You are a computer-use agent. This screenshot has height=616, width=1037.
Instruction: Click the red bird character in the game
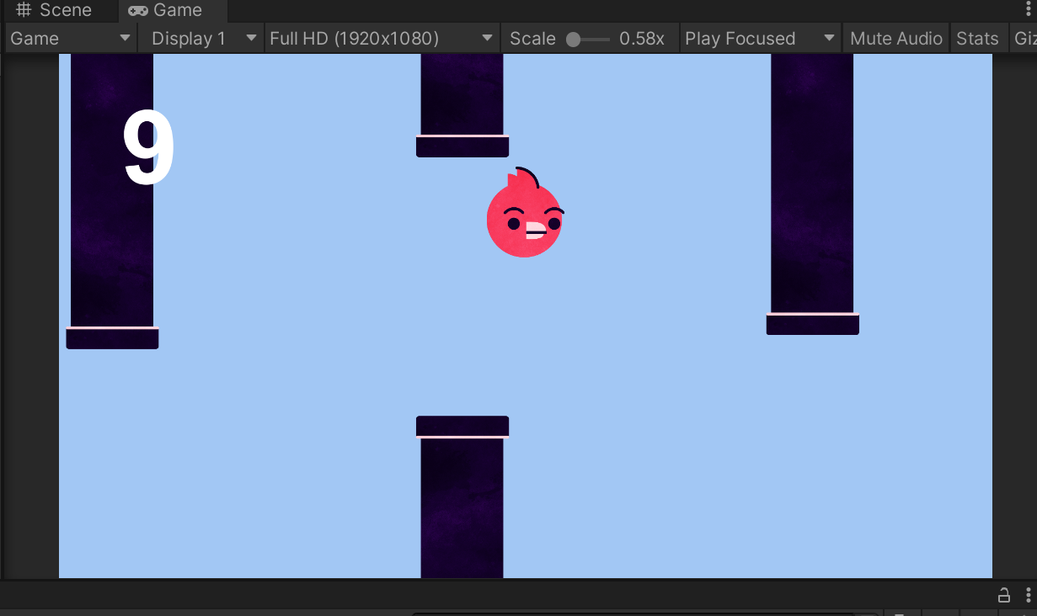[525, 213]
